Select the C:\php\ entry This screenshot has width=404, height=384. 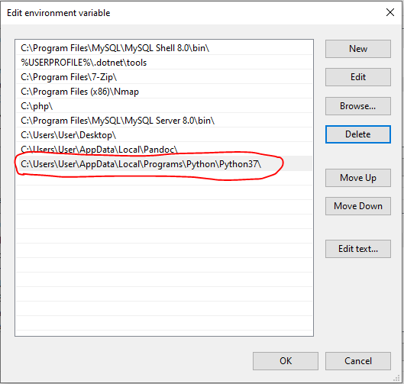tap(164, 106)
